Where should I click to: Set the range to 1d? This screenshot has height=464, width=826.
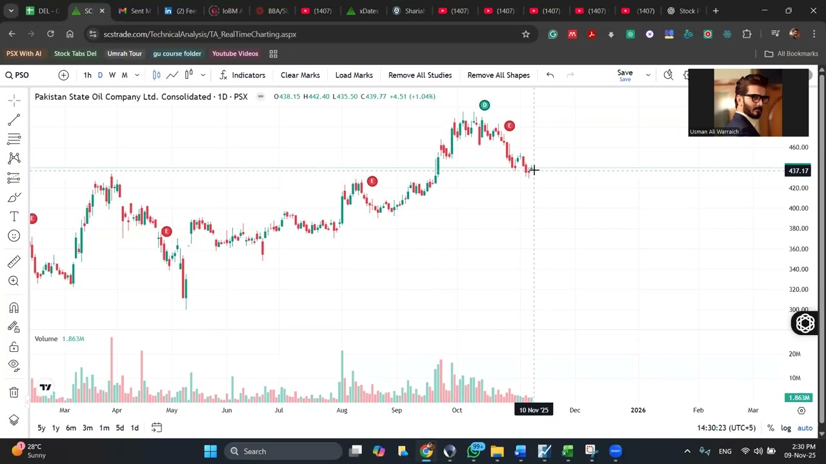pyautogui.click(x=134, y=428)
